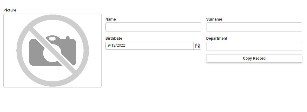307x112 pixels.
Task: Click the Picture label
Action: tap(10, 10)
